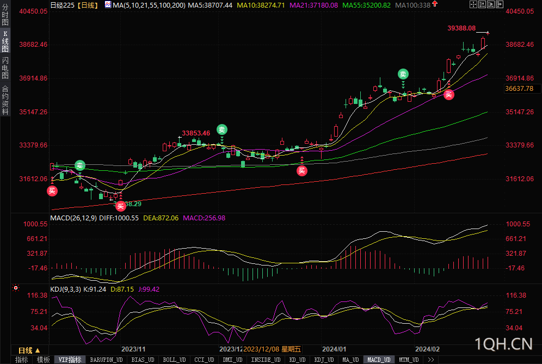Click the expand-panel arrow icon

pyautogui.click(x=500, y=4)
